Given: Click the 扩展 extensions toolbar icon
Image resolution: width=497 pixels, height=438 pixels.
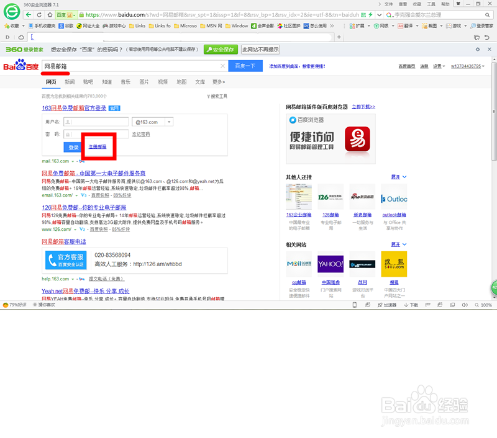Looking at the screenshot, I should pyautogui.click(x=357, y=26).
